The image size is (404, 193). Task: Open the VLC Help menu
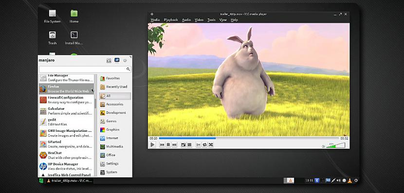tap(234, 20)
